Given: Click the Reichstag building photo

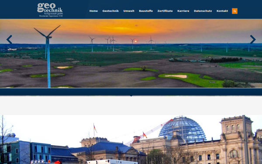Looking at the screenshot, I should [x=131, y=140].
